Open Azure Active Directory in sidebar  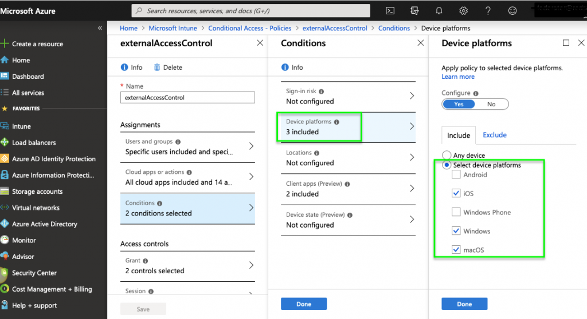point(45,224)
